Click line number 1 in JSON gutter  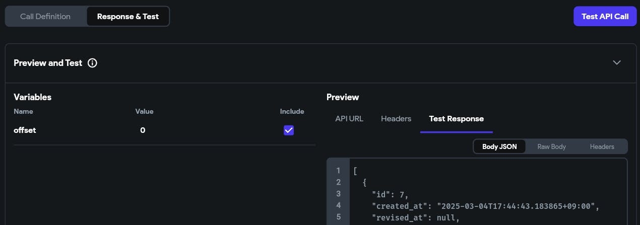pos(338,171)
